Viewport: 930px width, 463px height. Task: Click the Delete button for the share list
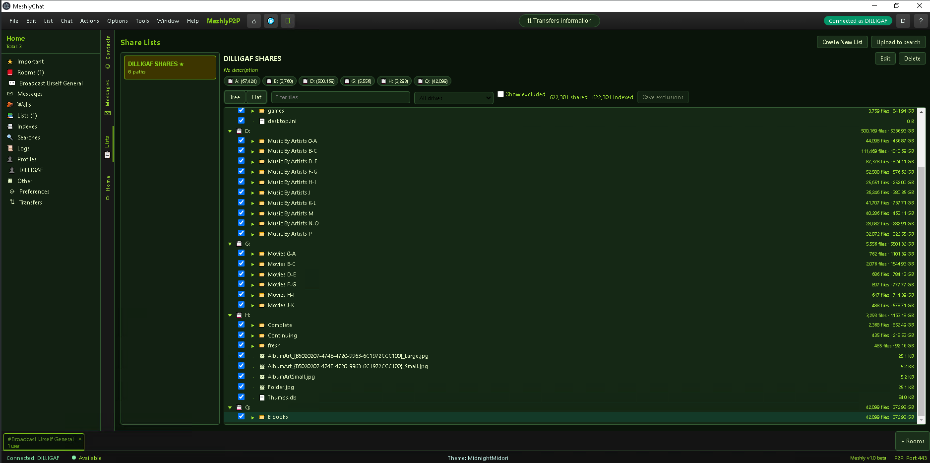(912, 59)
